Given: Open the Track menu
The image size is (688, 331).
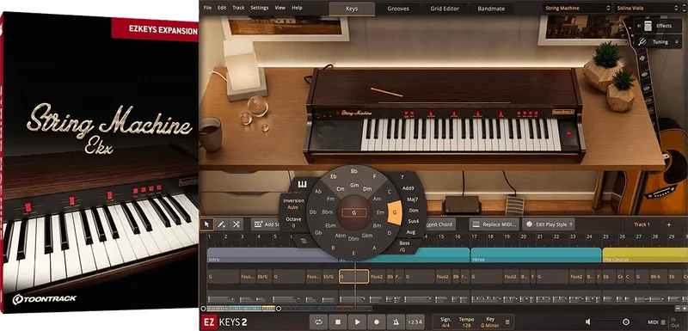Looking at the screenshot, I should click(239, 8).
